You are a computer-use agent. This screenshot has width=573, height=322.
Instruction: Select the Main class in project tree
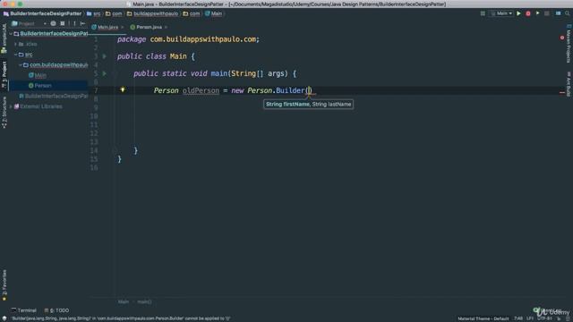click(40, 75)
